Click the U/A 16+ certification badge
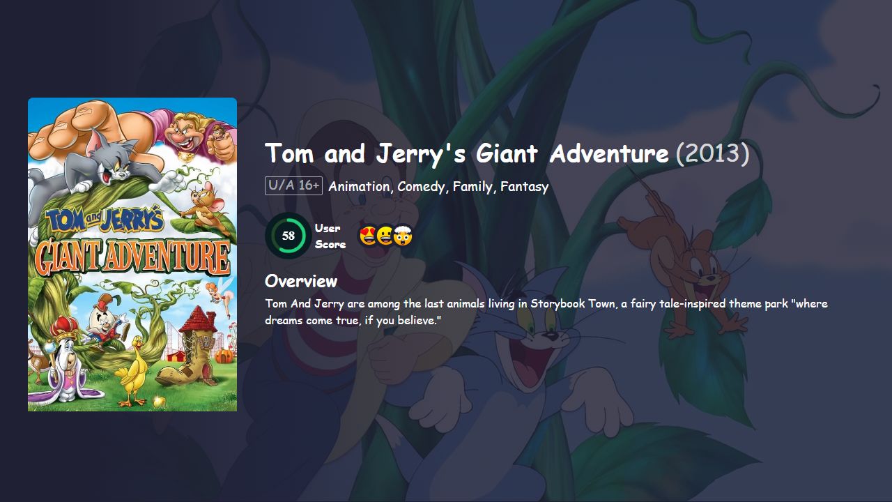The width and height of the screenshot is (892, 502). click(x=293, y=185)
